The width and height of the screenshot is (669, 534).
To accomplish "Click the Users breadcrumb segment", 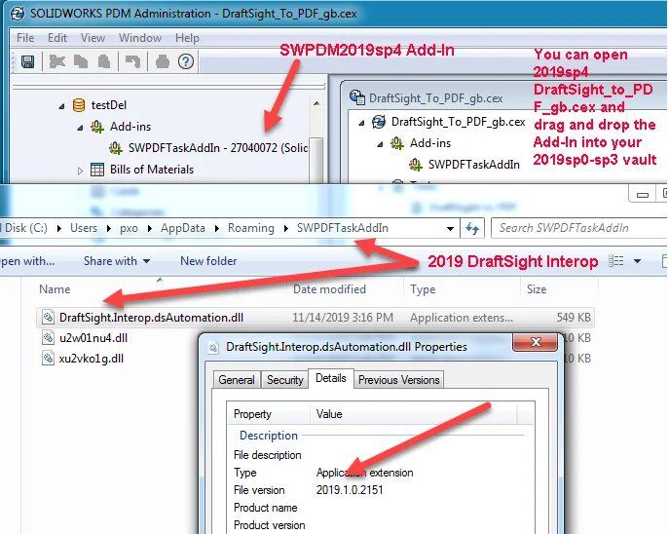I will click(84, 228).
